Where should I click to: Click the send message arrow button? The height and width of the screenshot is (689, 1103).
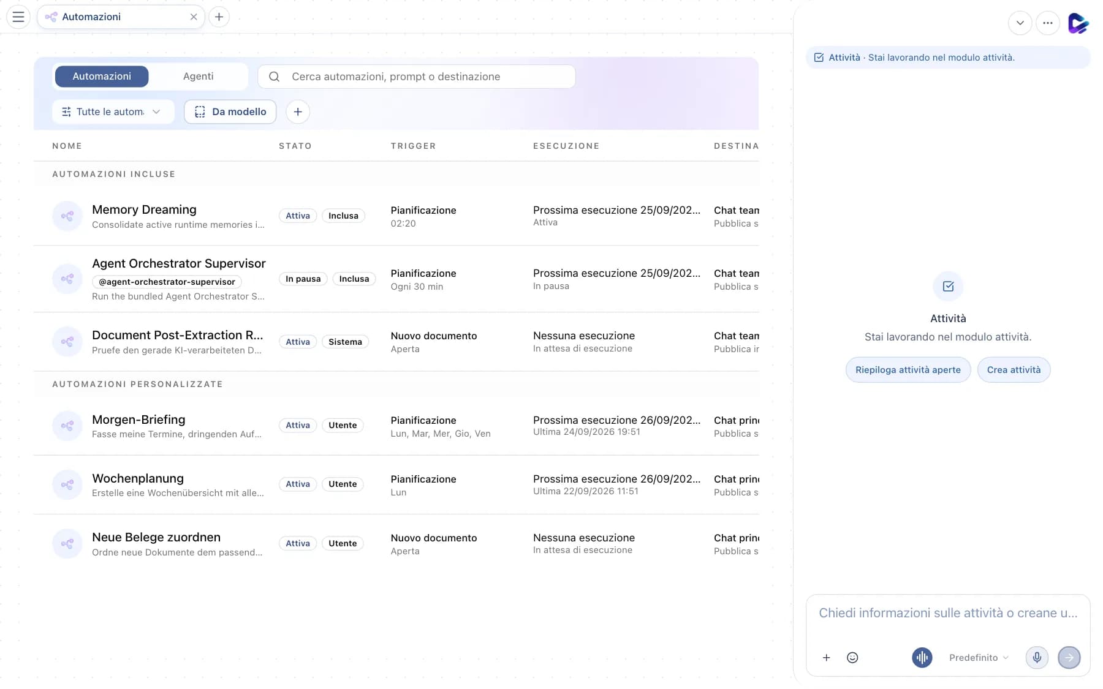tap(1069, 658)
